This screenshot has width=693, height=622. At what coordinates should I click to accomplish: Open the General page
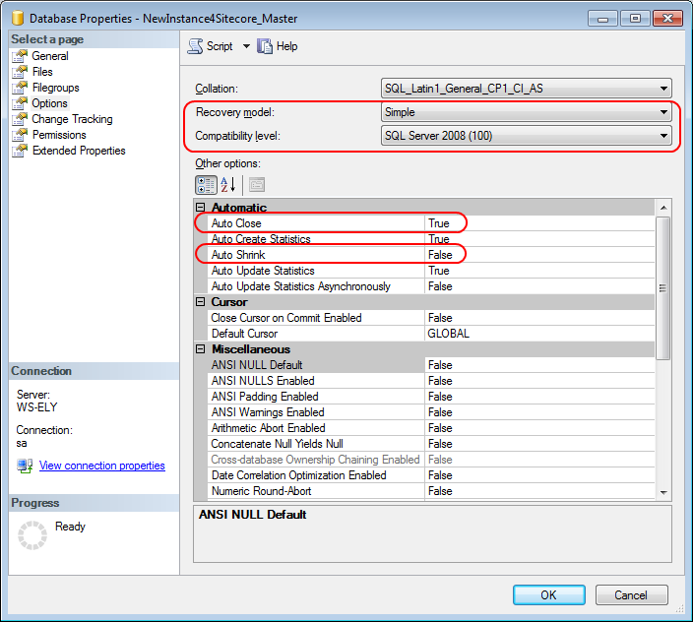(49, 56)
